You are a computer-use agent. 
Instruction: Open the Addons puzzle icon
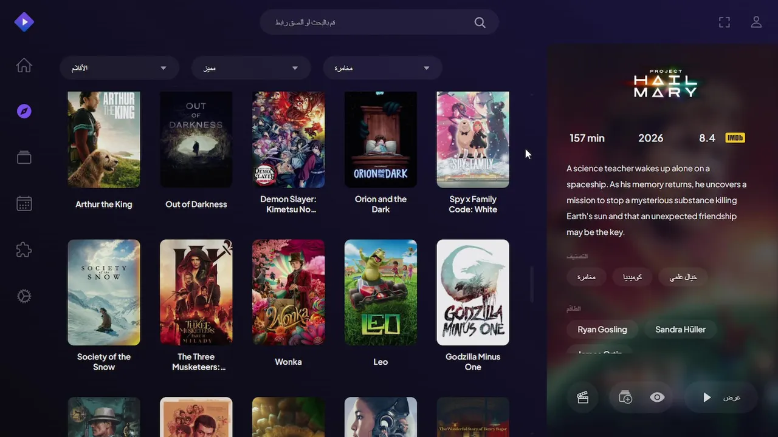click(x=24, y=249)
